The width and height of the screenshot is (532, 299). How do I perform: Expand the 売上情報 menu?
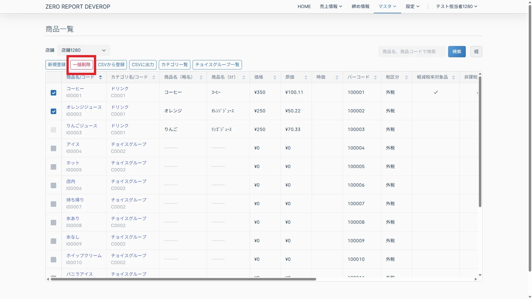pos(331,6)
